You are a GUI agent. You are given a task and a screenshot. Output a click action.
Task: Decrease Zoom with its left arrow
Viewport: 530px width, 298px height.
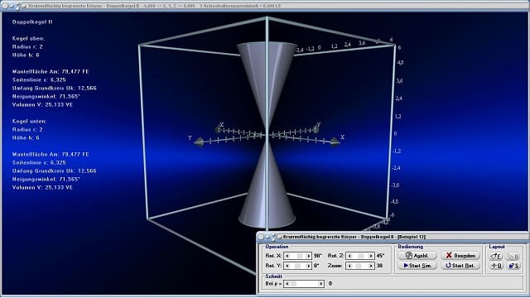coord(349,266)
